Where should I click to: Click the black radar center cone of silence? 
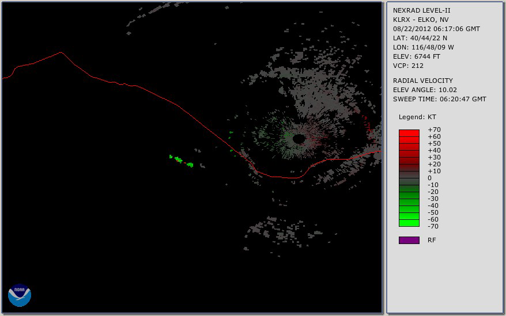click(299, 139)
